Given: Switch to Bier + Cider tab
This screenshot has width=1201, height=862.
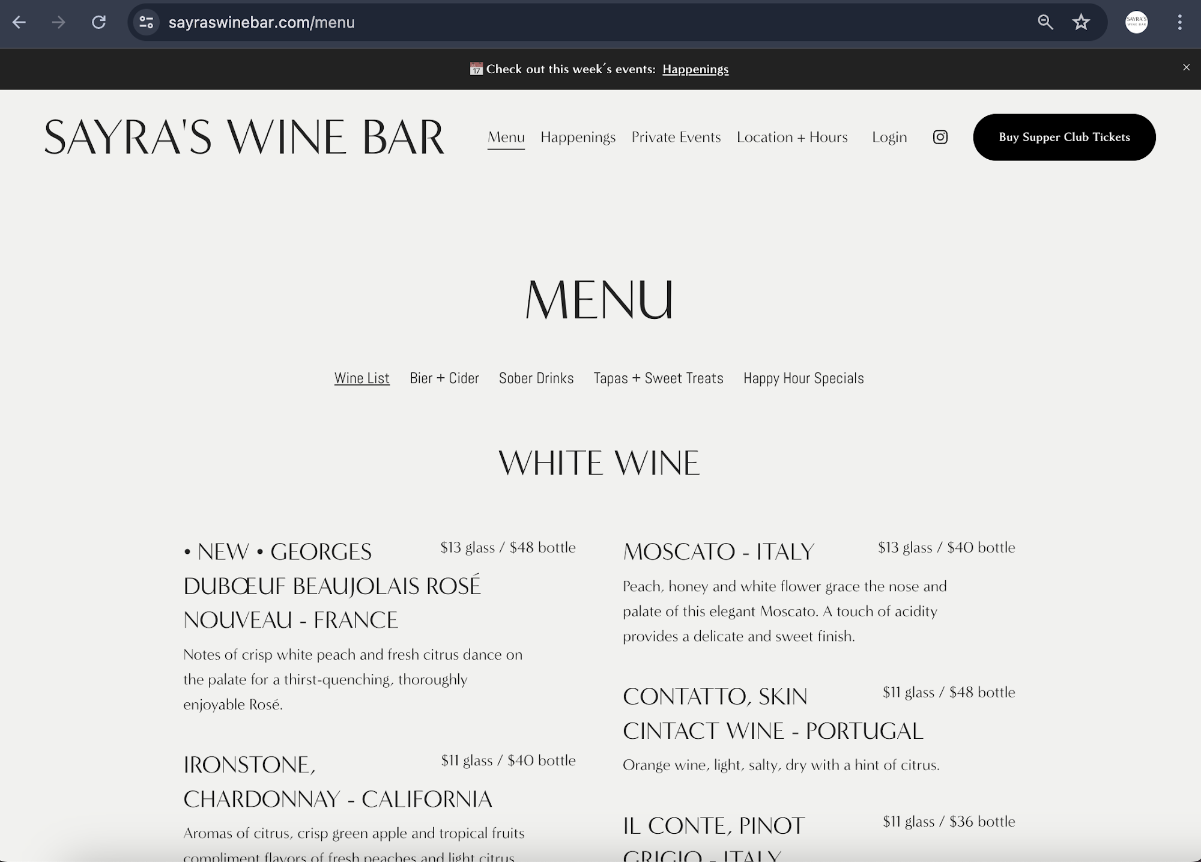Looking at the screenshot, I should pos(444,378).
